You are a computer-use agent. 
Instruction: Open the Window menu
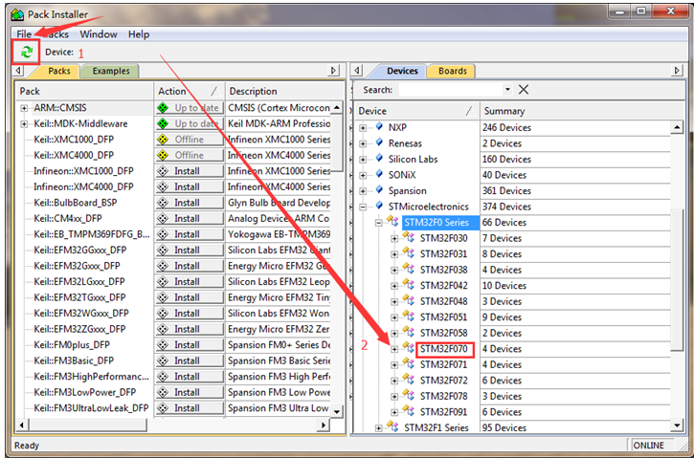click(x=99, y=34)
